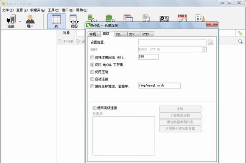Click the 设置位置 input field
246x163 pixels.
tap(173, 43)
